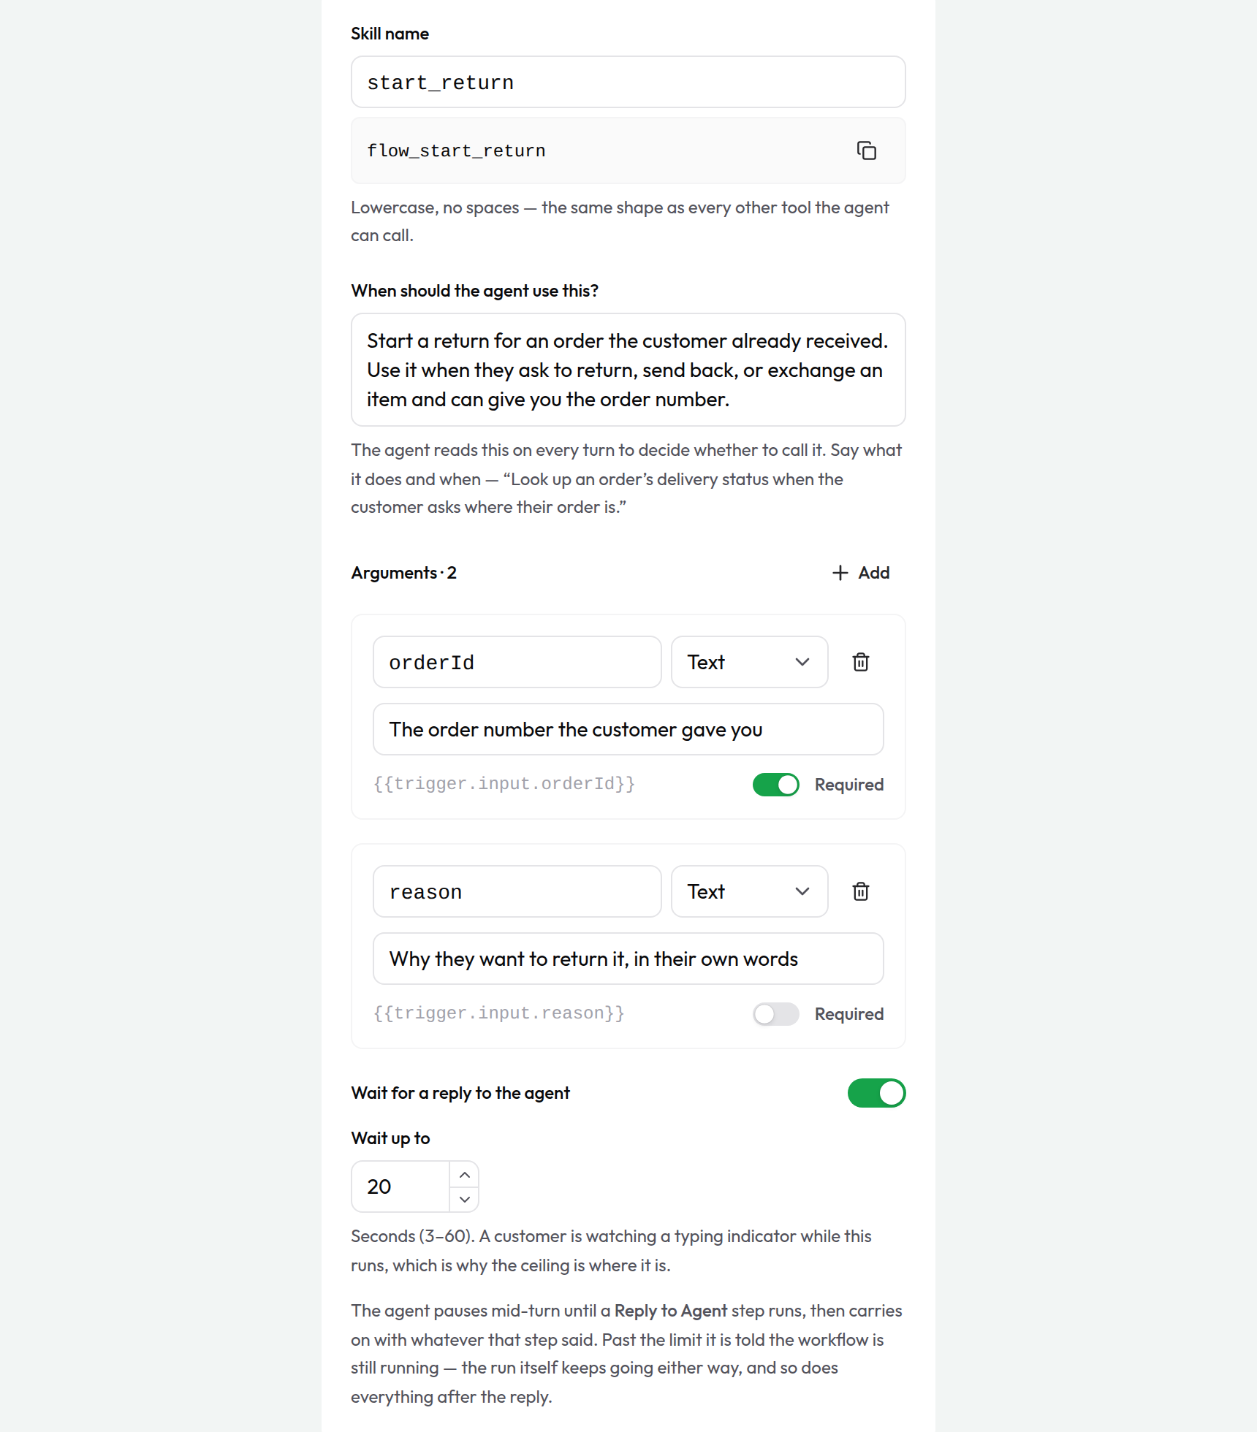Enable Required for the reason argument
The height and width of the screenshot is (1432, 1257).
[776, 1014]
